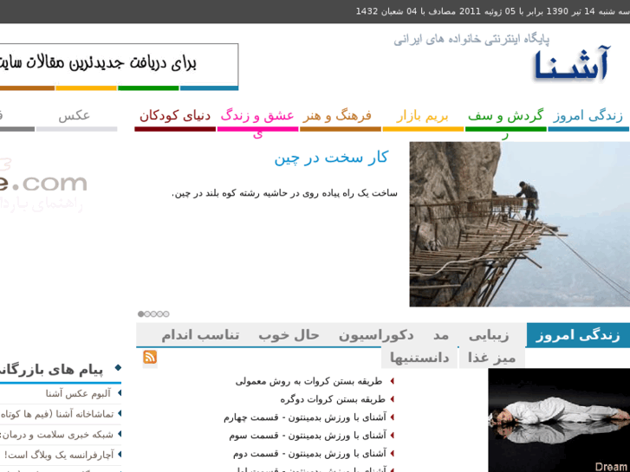
Task: Switch to the تناسب اندام tab
Action: pyautogui.click(x=200, y=335)
